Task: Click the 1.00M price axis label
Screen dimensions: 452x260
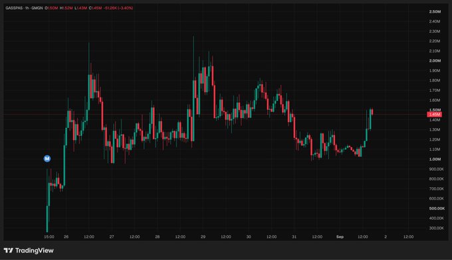Action: click(435, 159)
